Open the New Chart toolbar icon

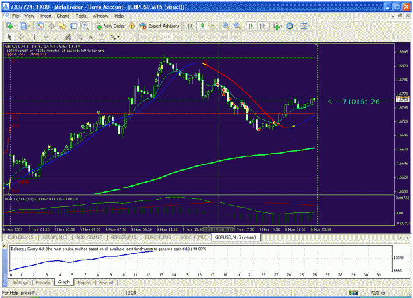coord(9,26)
